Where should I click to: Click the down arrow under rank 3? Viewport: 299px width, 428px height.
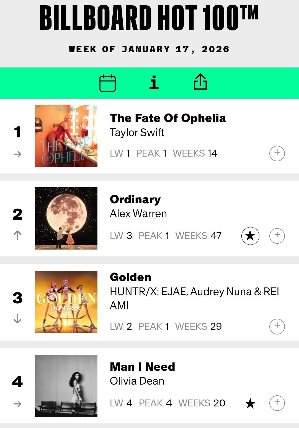click(x=17, y=319)
